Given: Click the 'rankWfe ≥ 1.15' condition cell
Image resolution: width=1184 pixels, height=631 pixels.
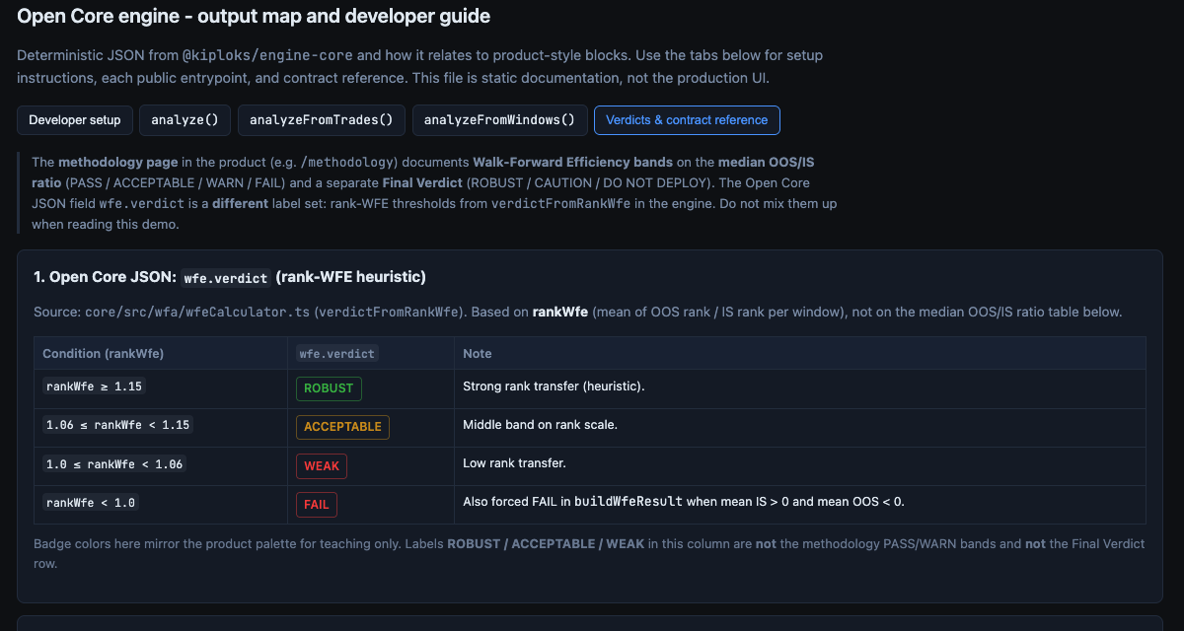Looking at the screenshot, I should coord(96,386).
